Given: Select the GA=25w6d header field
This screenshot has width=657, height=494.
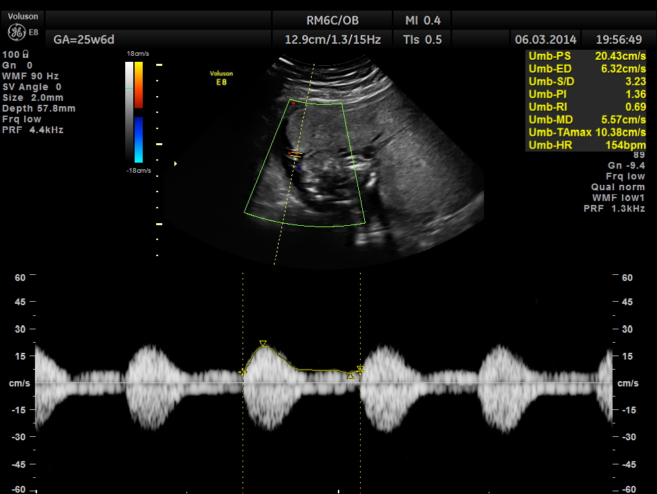Looking at the screenshot, I should click(79, 40).
